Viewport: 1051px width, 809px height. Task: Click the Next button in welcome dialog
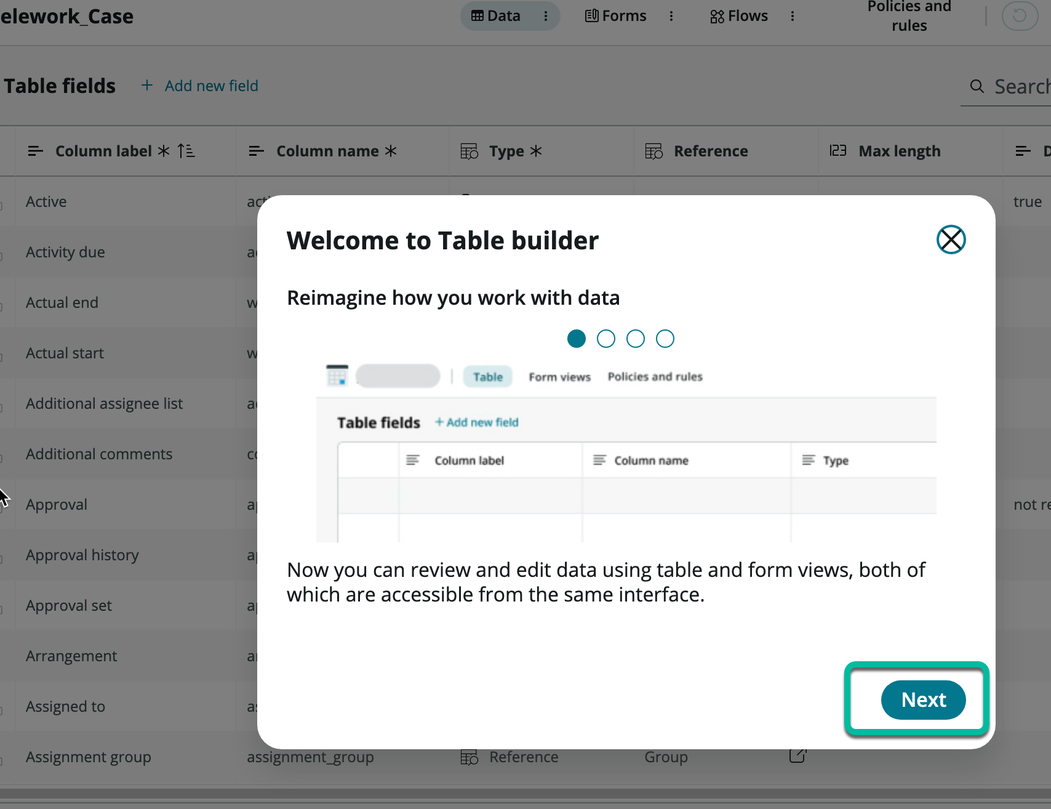click(923, 699)
